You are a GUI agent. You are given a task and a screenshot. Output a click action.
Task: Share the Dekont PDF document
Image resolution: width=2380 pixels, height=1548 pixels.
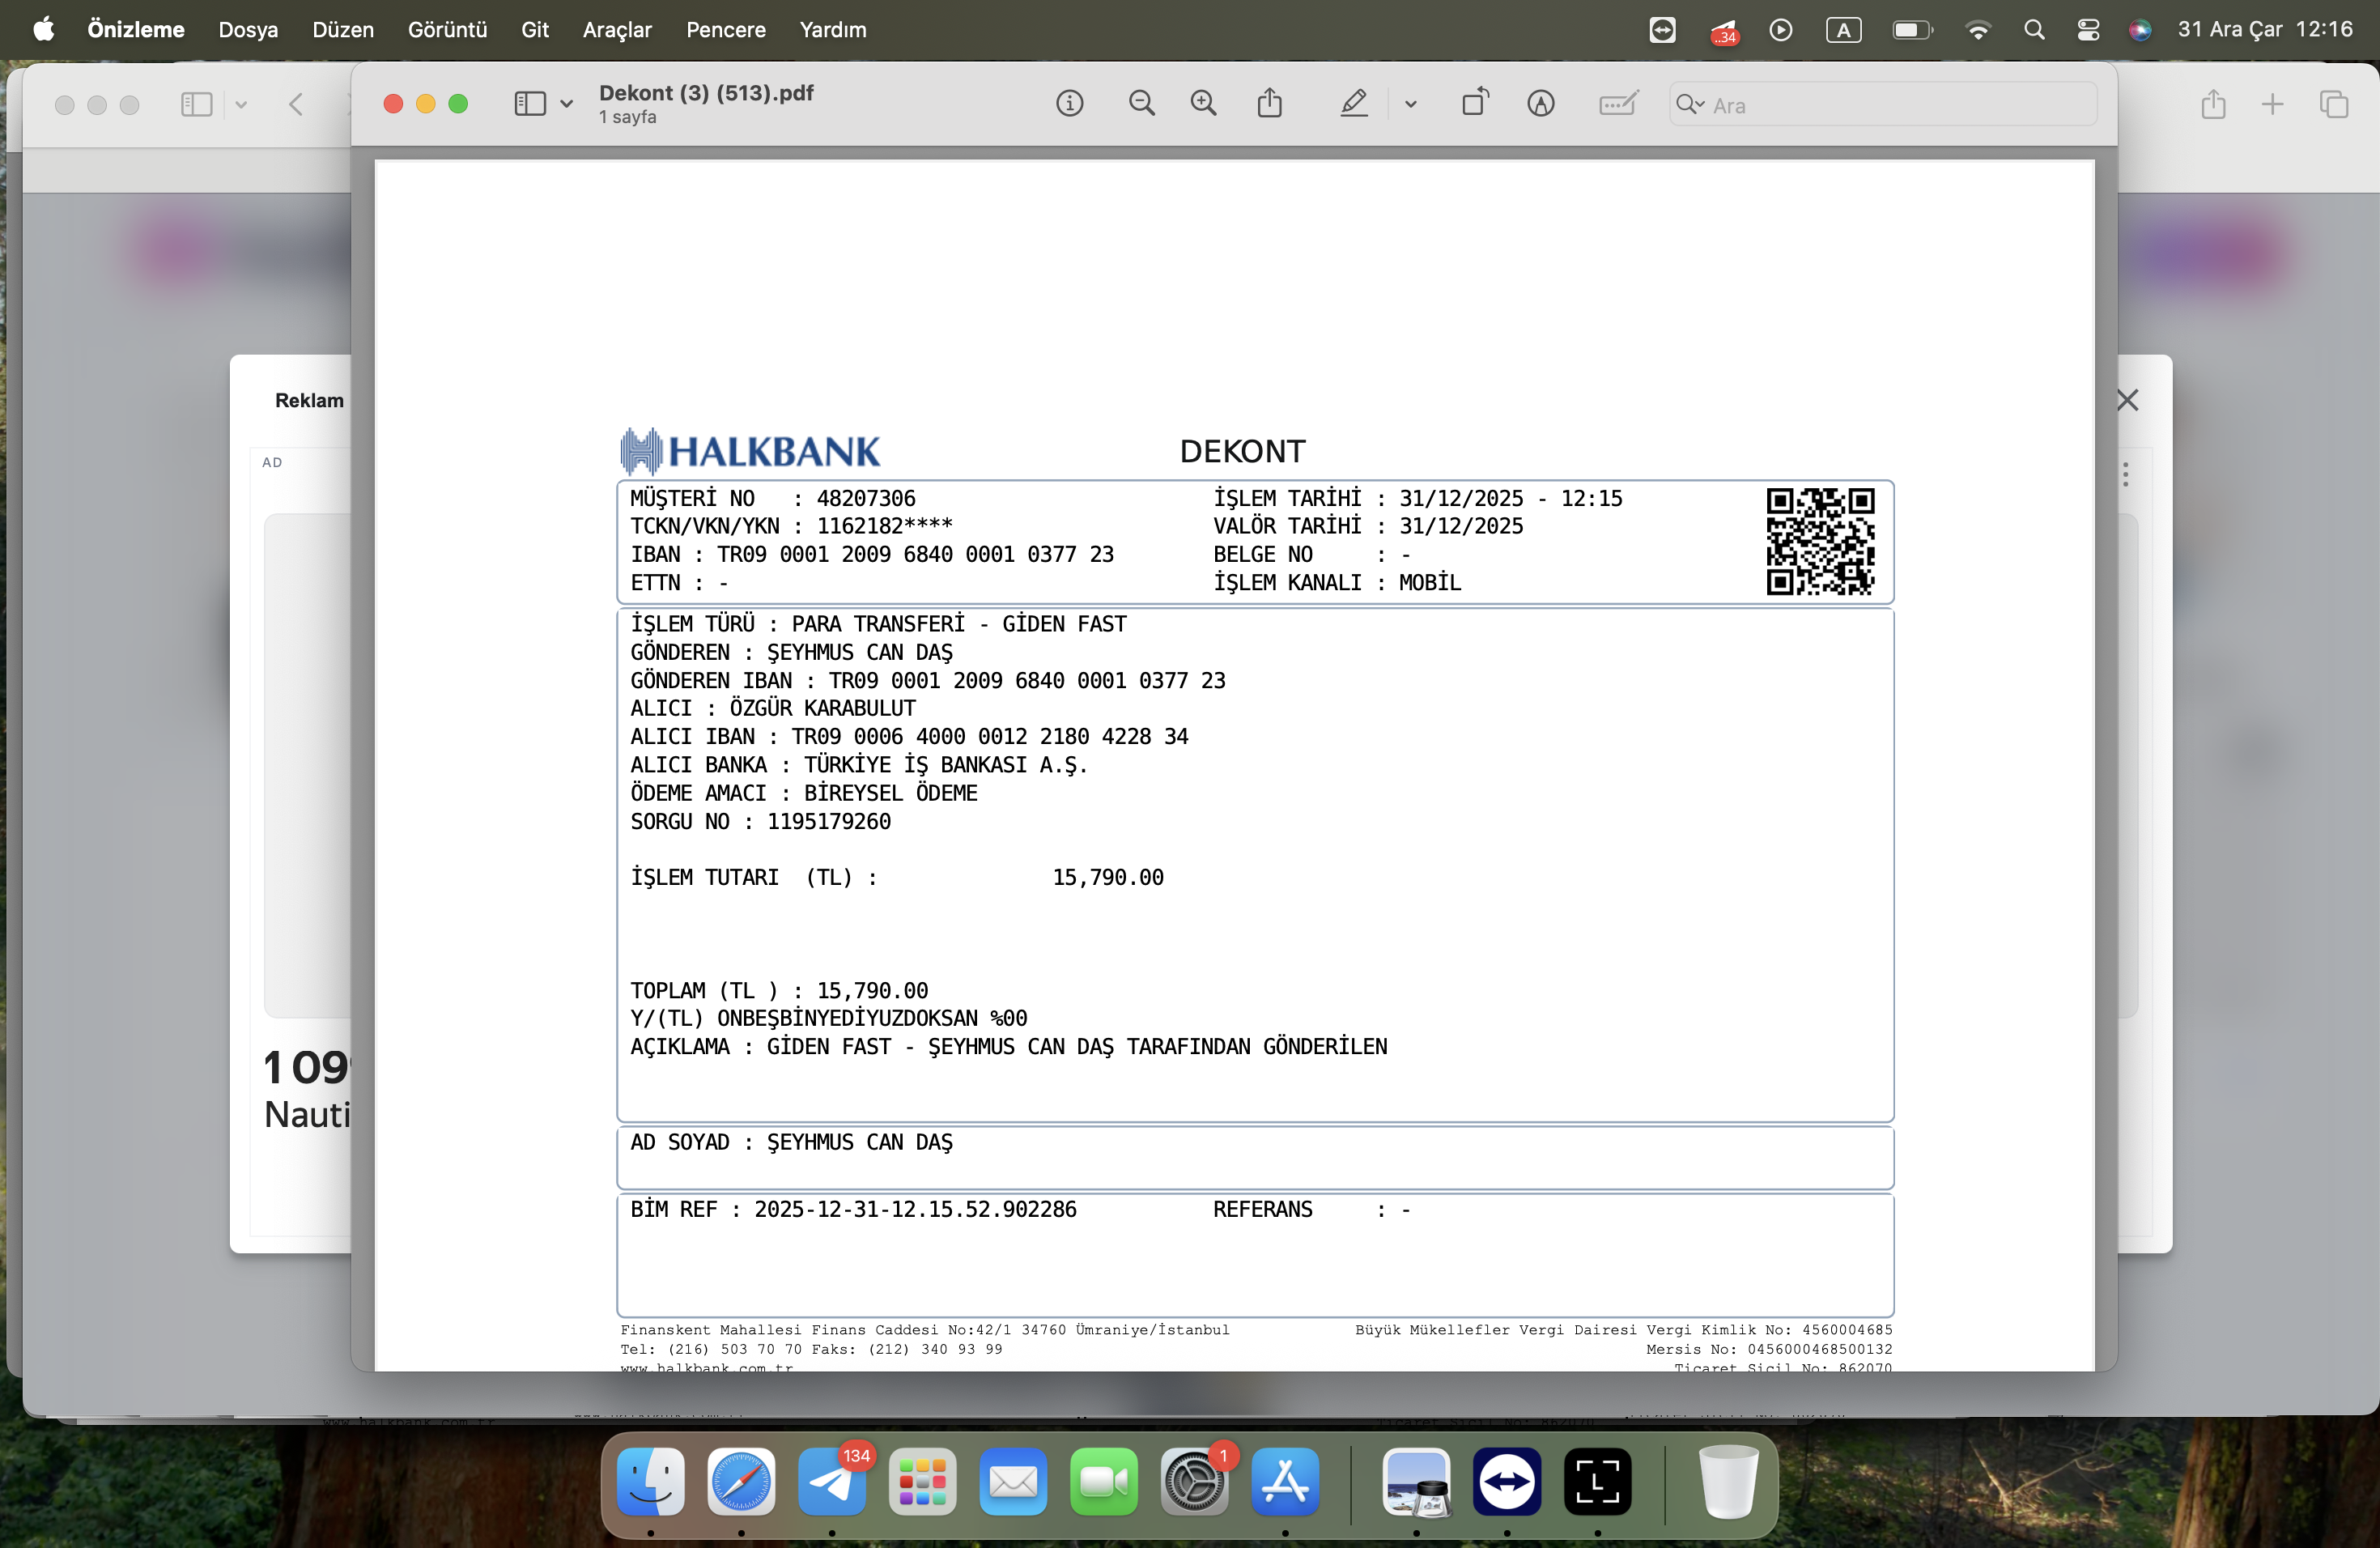click(x=1269, y=103)
